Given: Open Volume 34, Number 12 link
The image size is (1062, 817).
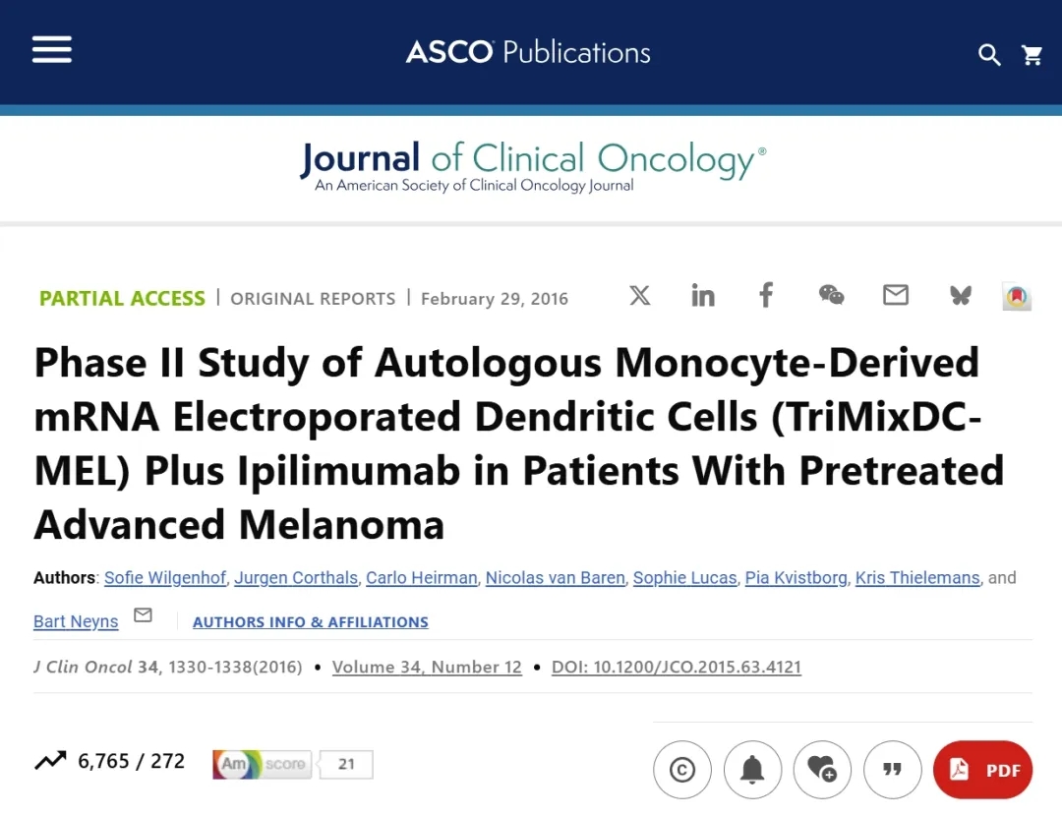Looking at the screenshot, I should click(427, 667).
